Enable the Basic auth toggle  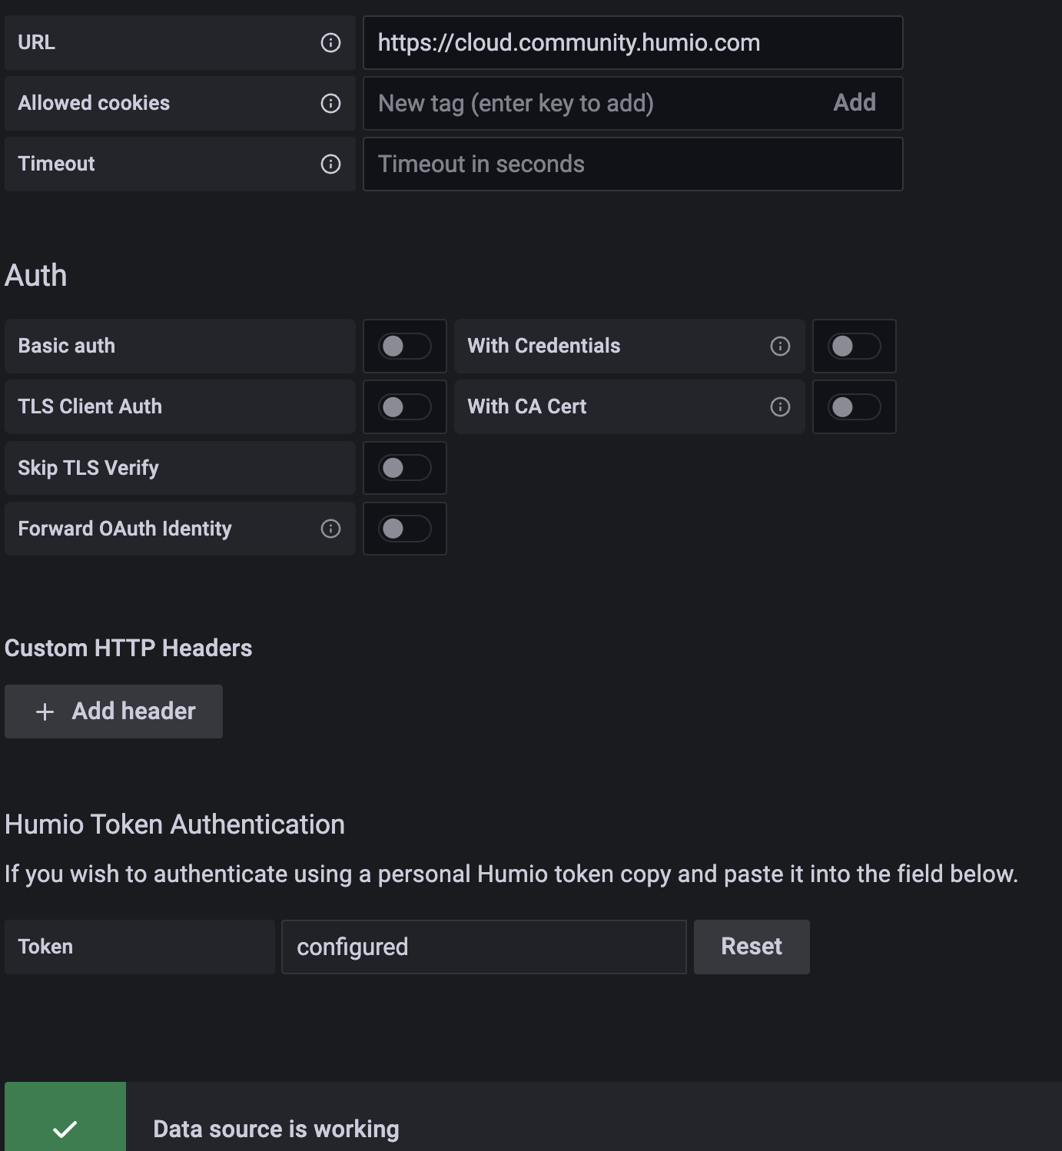pos(405,347)
